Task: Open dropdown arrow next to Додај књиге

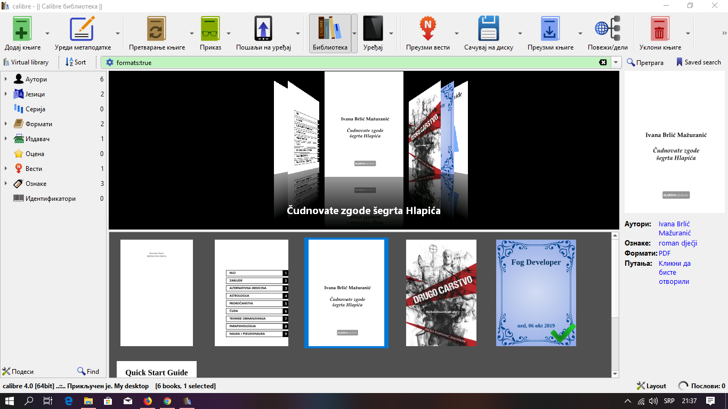Action: click(x=47, y=34)
